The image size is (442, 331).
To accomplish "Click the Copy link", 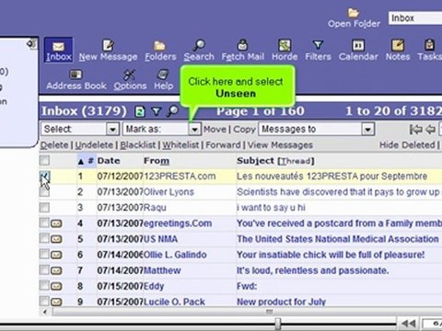I will pos(244,130).
